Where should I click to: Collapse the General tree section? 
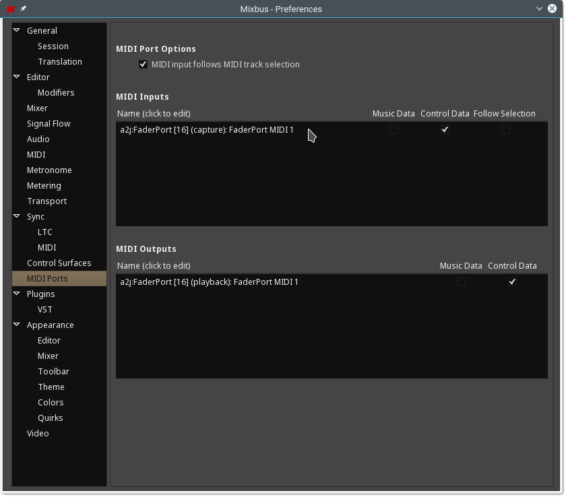17,30
